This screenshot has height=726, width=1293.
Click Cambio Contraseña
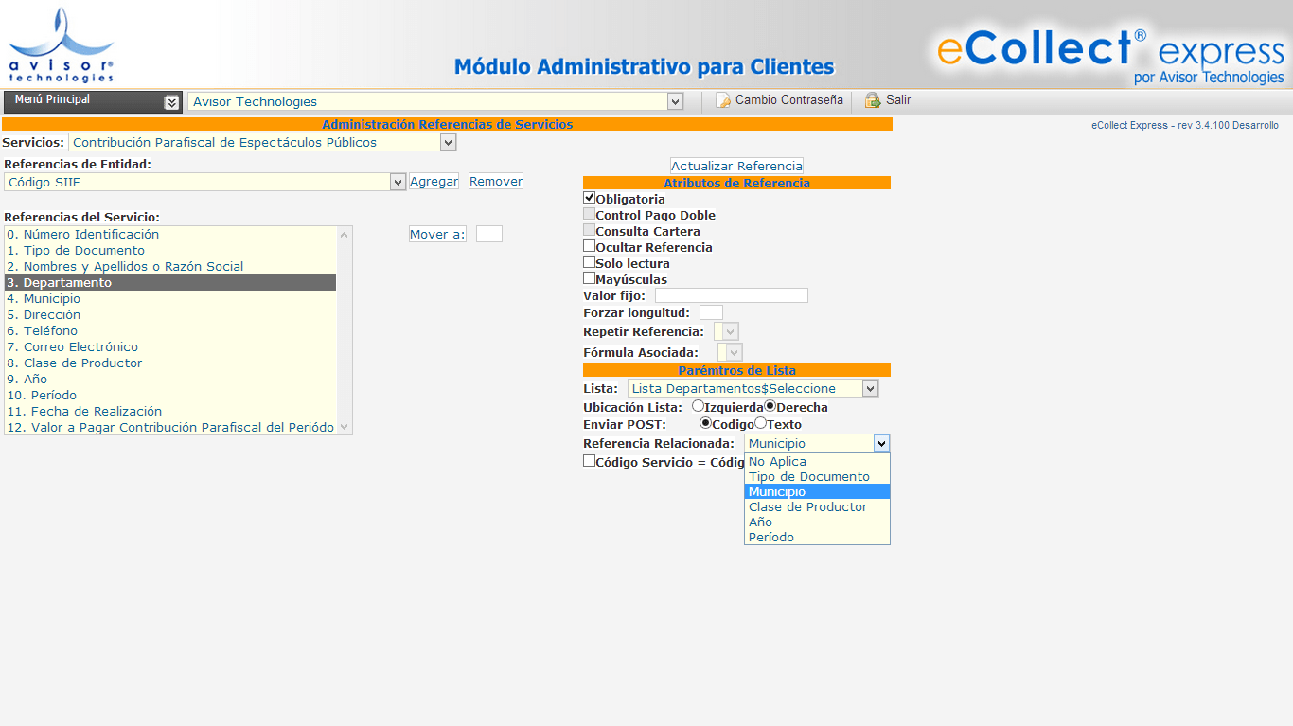(788, 100)
